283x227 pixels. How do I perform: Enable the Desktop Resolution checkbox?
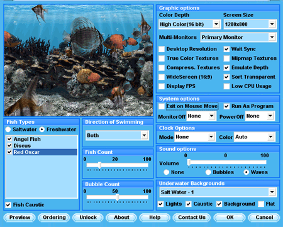162,49
